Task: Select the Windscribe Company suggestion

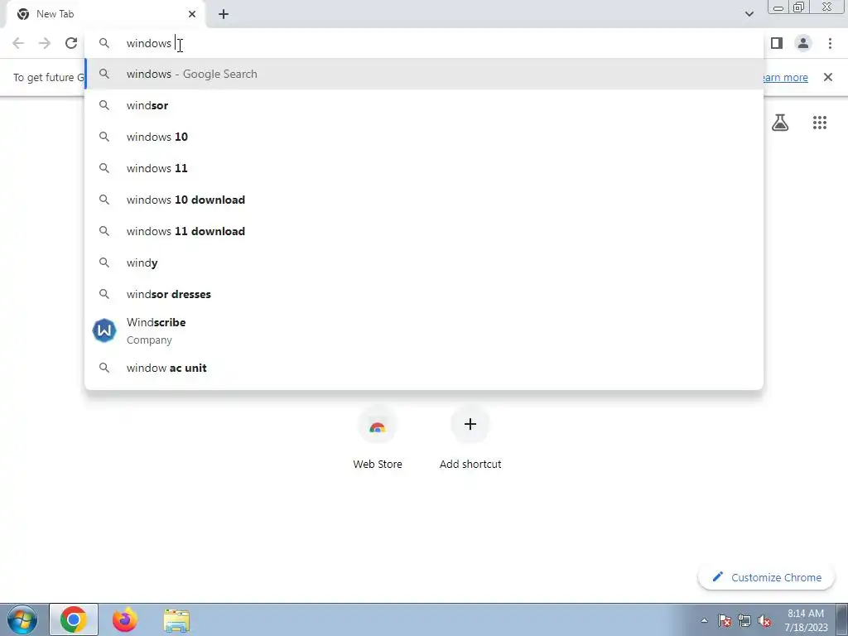Action: point(424,330)
